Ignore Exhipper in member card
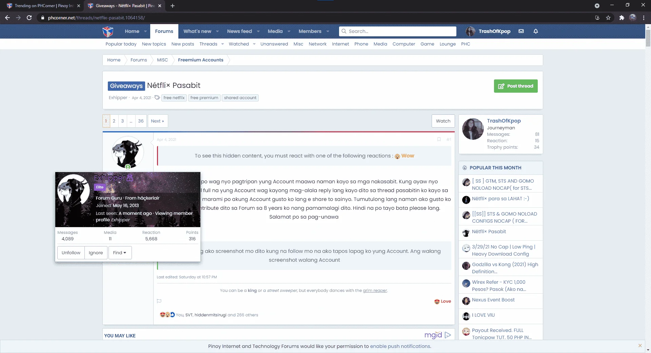 [96, 253]
